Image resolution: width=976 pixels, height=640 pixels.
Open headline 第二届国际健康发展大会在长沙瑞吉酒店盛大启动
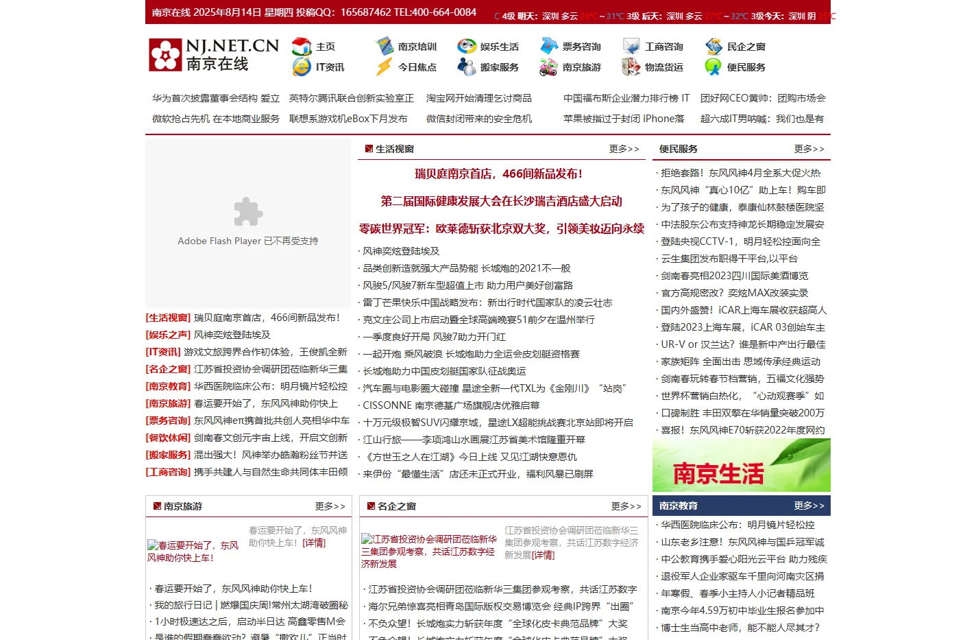click(502, 202)
